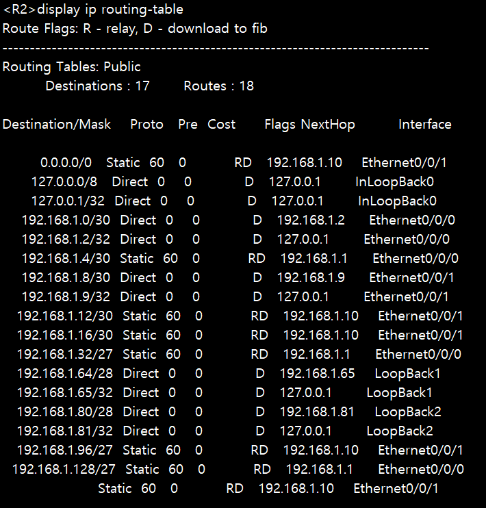Click Ethernet0/0/0 in the 192.168.1.128/27 row
Image resolution: width=486 pixels, height=508 pixels.
click(421, 469)
